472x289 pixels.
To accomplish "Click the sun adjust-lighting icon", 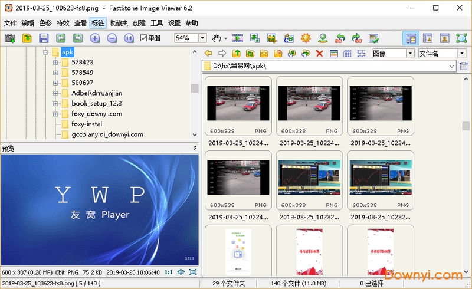I will 306,38.
